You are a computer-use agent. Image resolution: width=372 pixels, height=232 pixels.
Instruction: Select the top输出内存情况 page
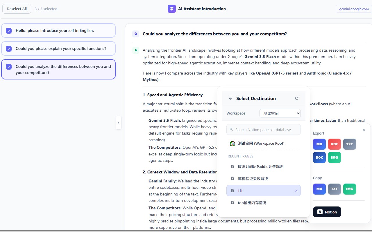click(263, 203)
